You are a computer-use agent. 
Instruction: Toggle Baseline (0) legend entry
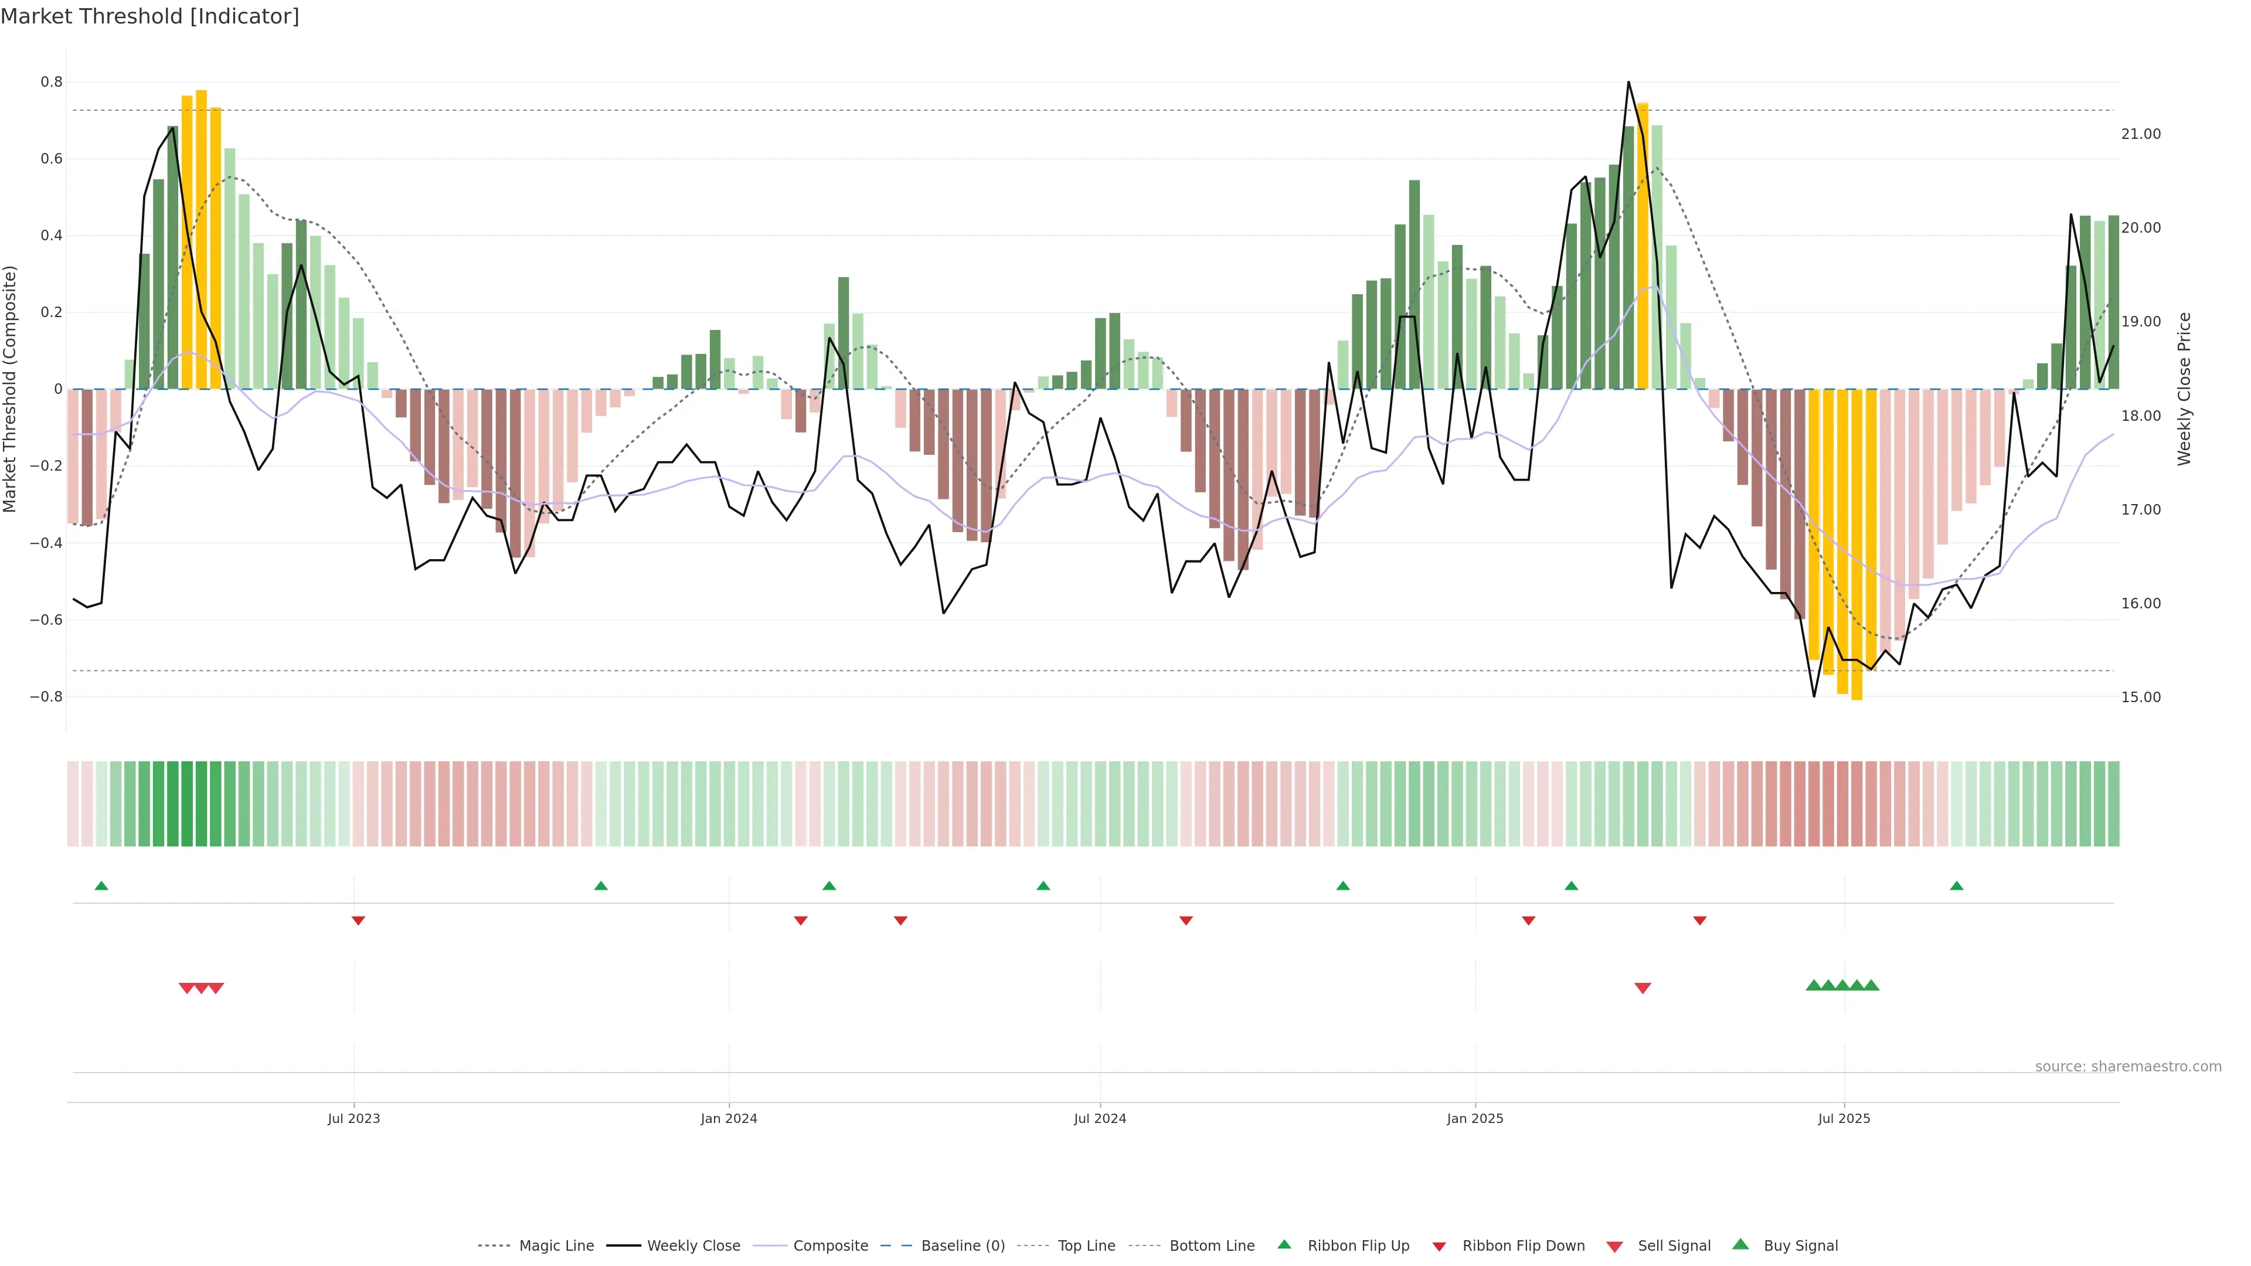click(x=962, y=1246)
